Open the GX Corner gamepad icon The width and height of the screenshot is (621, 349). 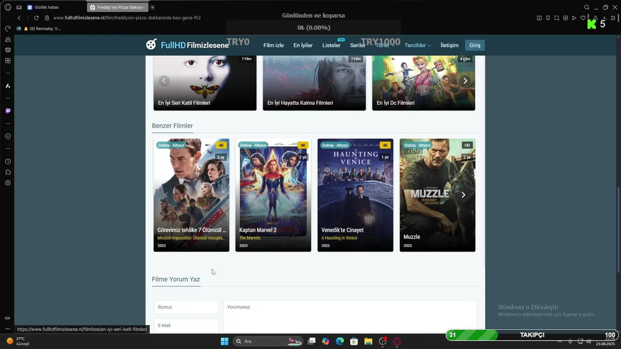coord(19,7)
